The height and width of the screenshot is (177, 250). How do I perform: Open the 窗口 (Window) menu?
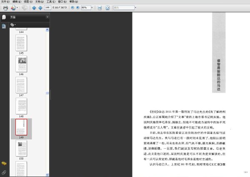pyautogui.click(x=62, y=2)
